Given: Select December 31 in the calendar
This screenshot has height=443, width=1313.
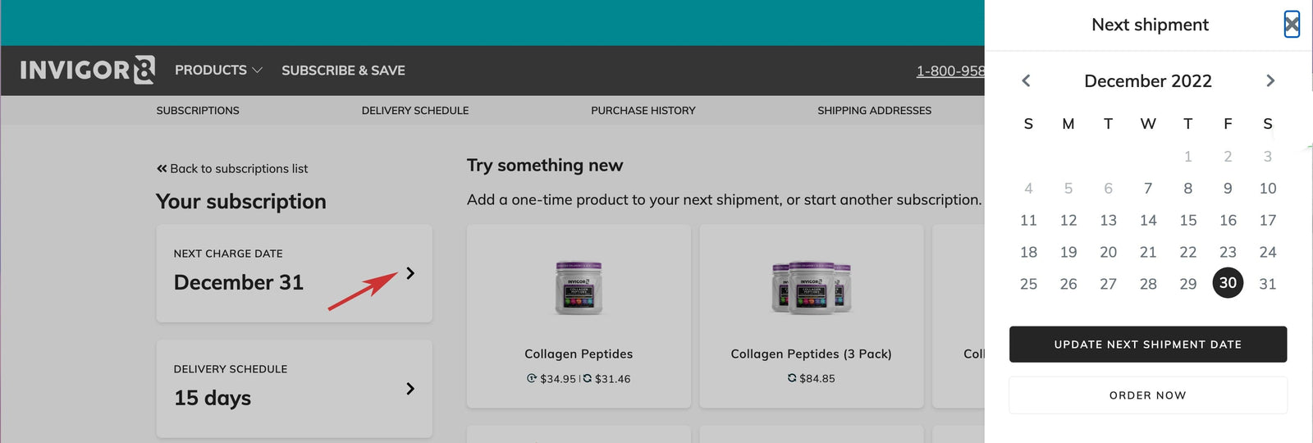Looking at the screenshot, I should 1267,284.
